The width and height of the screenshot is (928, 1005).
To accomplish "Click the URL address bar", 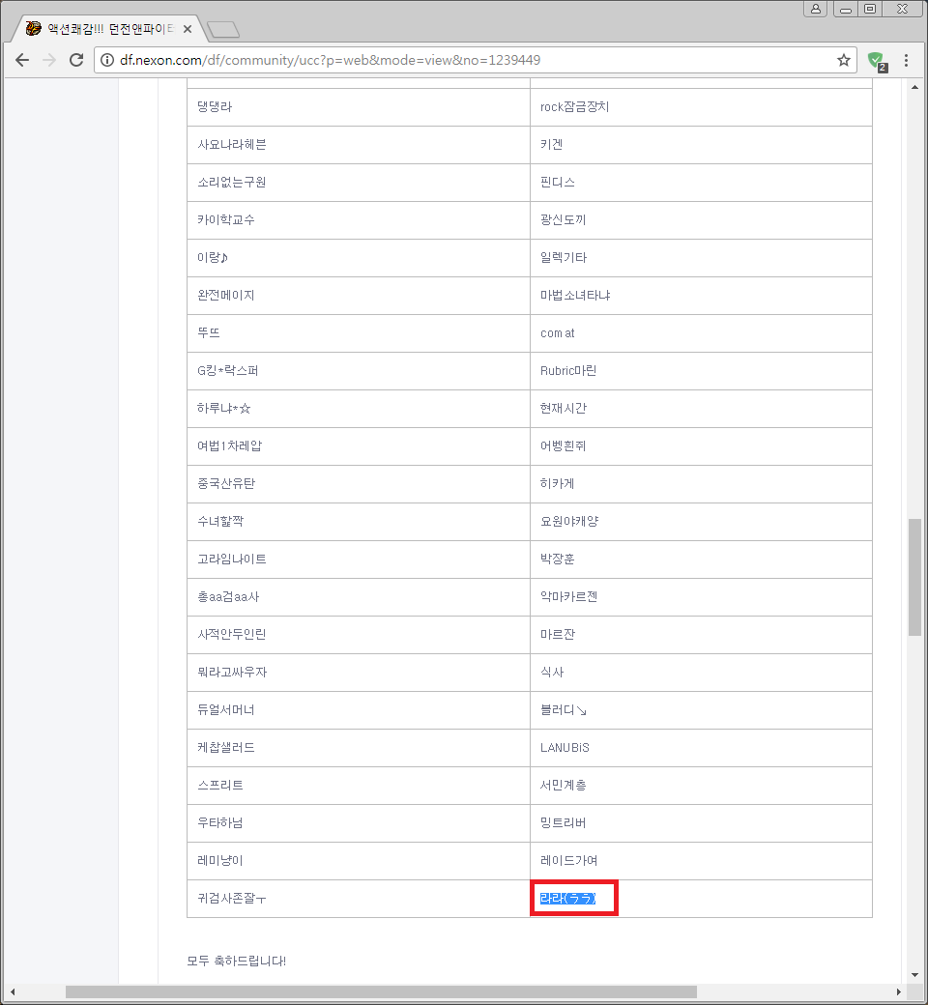I will [464, 60].
